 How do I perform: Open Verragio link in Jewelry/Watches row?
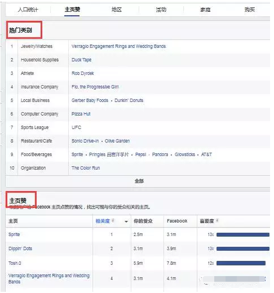pos(118,46)
